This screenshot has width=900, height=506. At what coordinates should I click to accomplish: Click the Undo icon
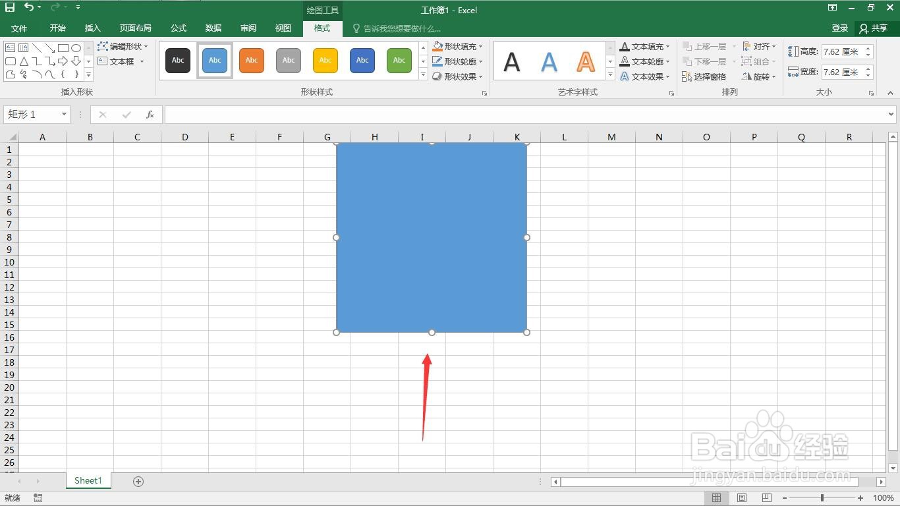pyautogui.click(x=29, y=7)
